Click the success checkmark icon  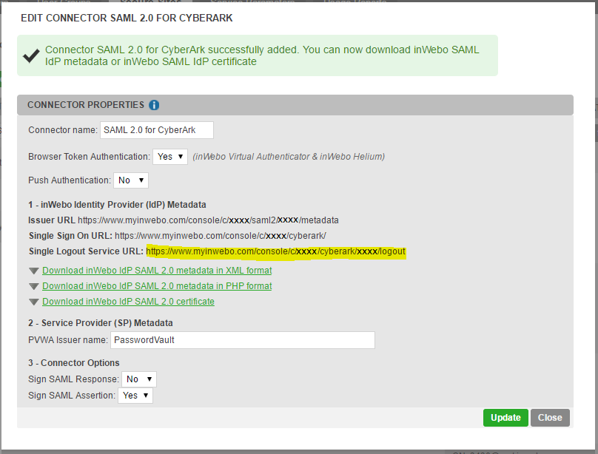tap(31, 56)
